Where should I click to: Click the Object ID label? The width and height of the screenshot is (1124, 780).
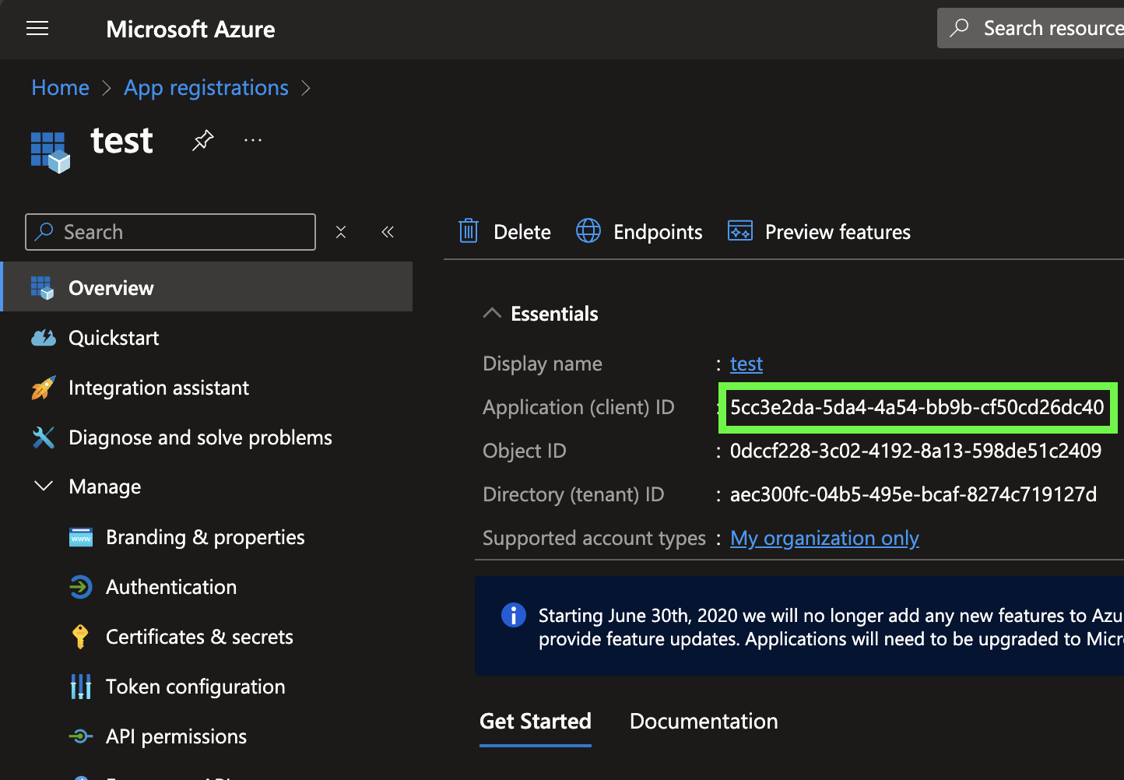coord(525,451)
